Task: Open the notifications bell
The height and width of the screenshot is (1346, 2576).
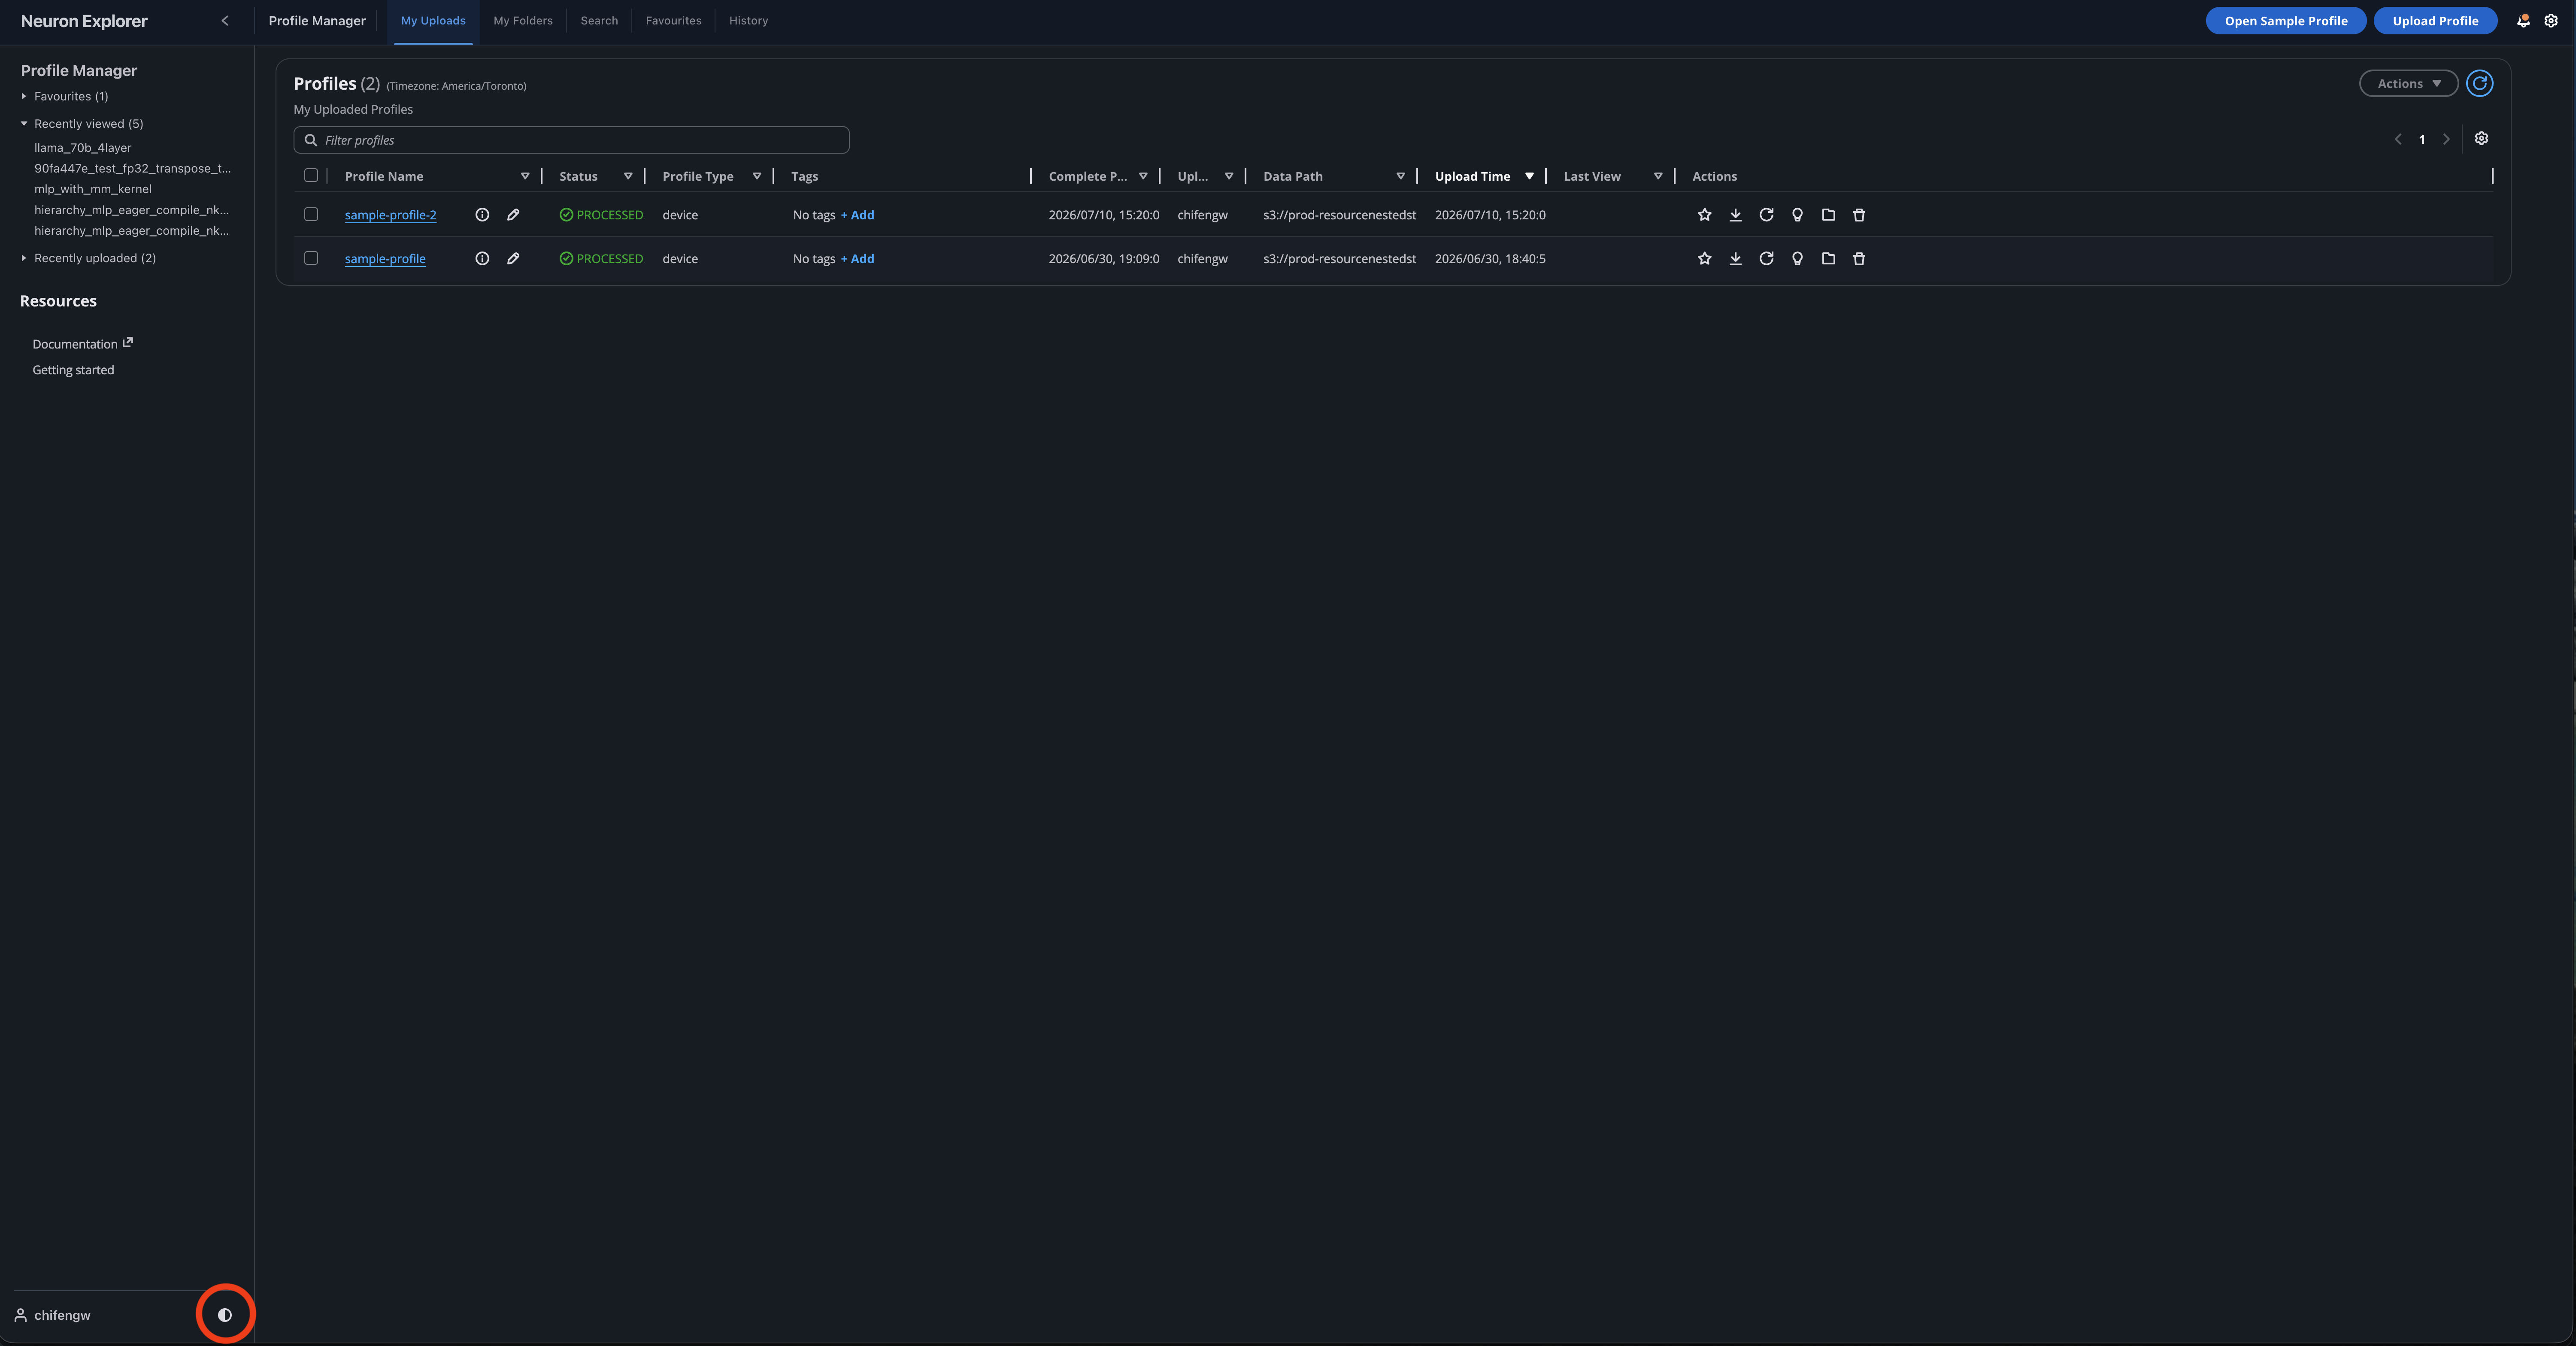Action: [x=2523, y=21]
